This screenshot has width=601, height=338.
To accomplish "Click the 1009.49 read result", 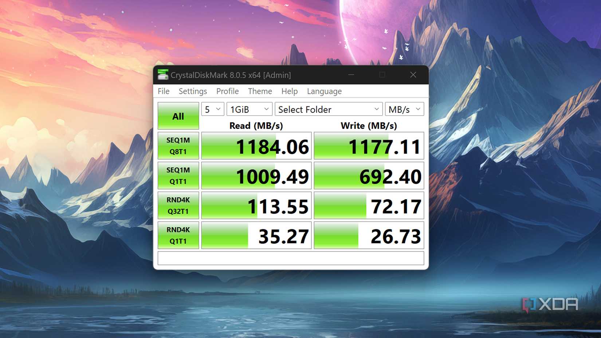I will point(256,176).
